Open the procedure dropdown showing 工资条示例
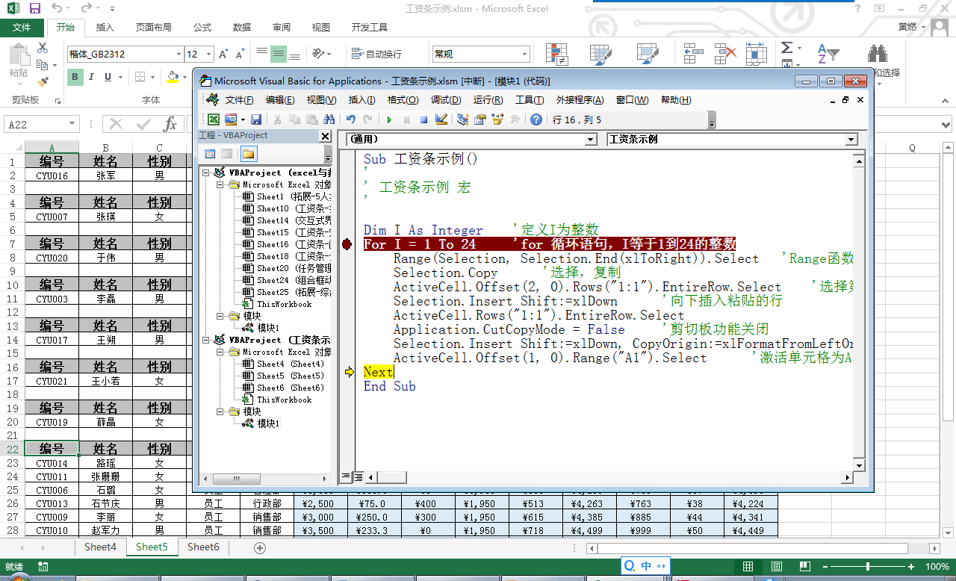 851,140
